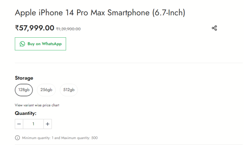Click the info icon near minimum quantity
The height and width of the screenshot is (145, 244).
[17, 138]
